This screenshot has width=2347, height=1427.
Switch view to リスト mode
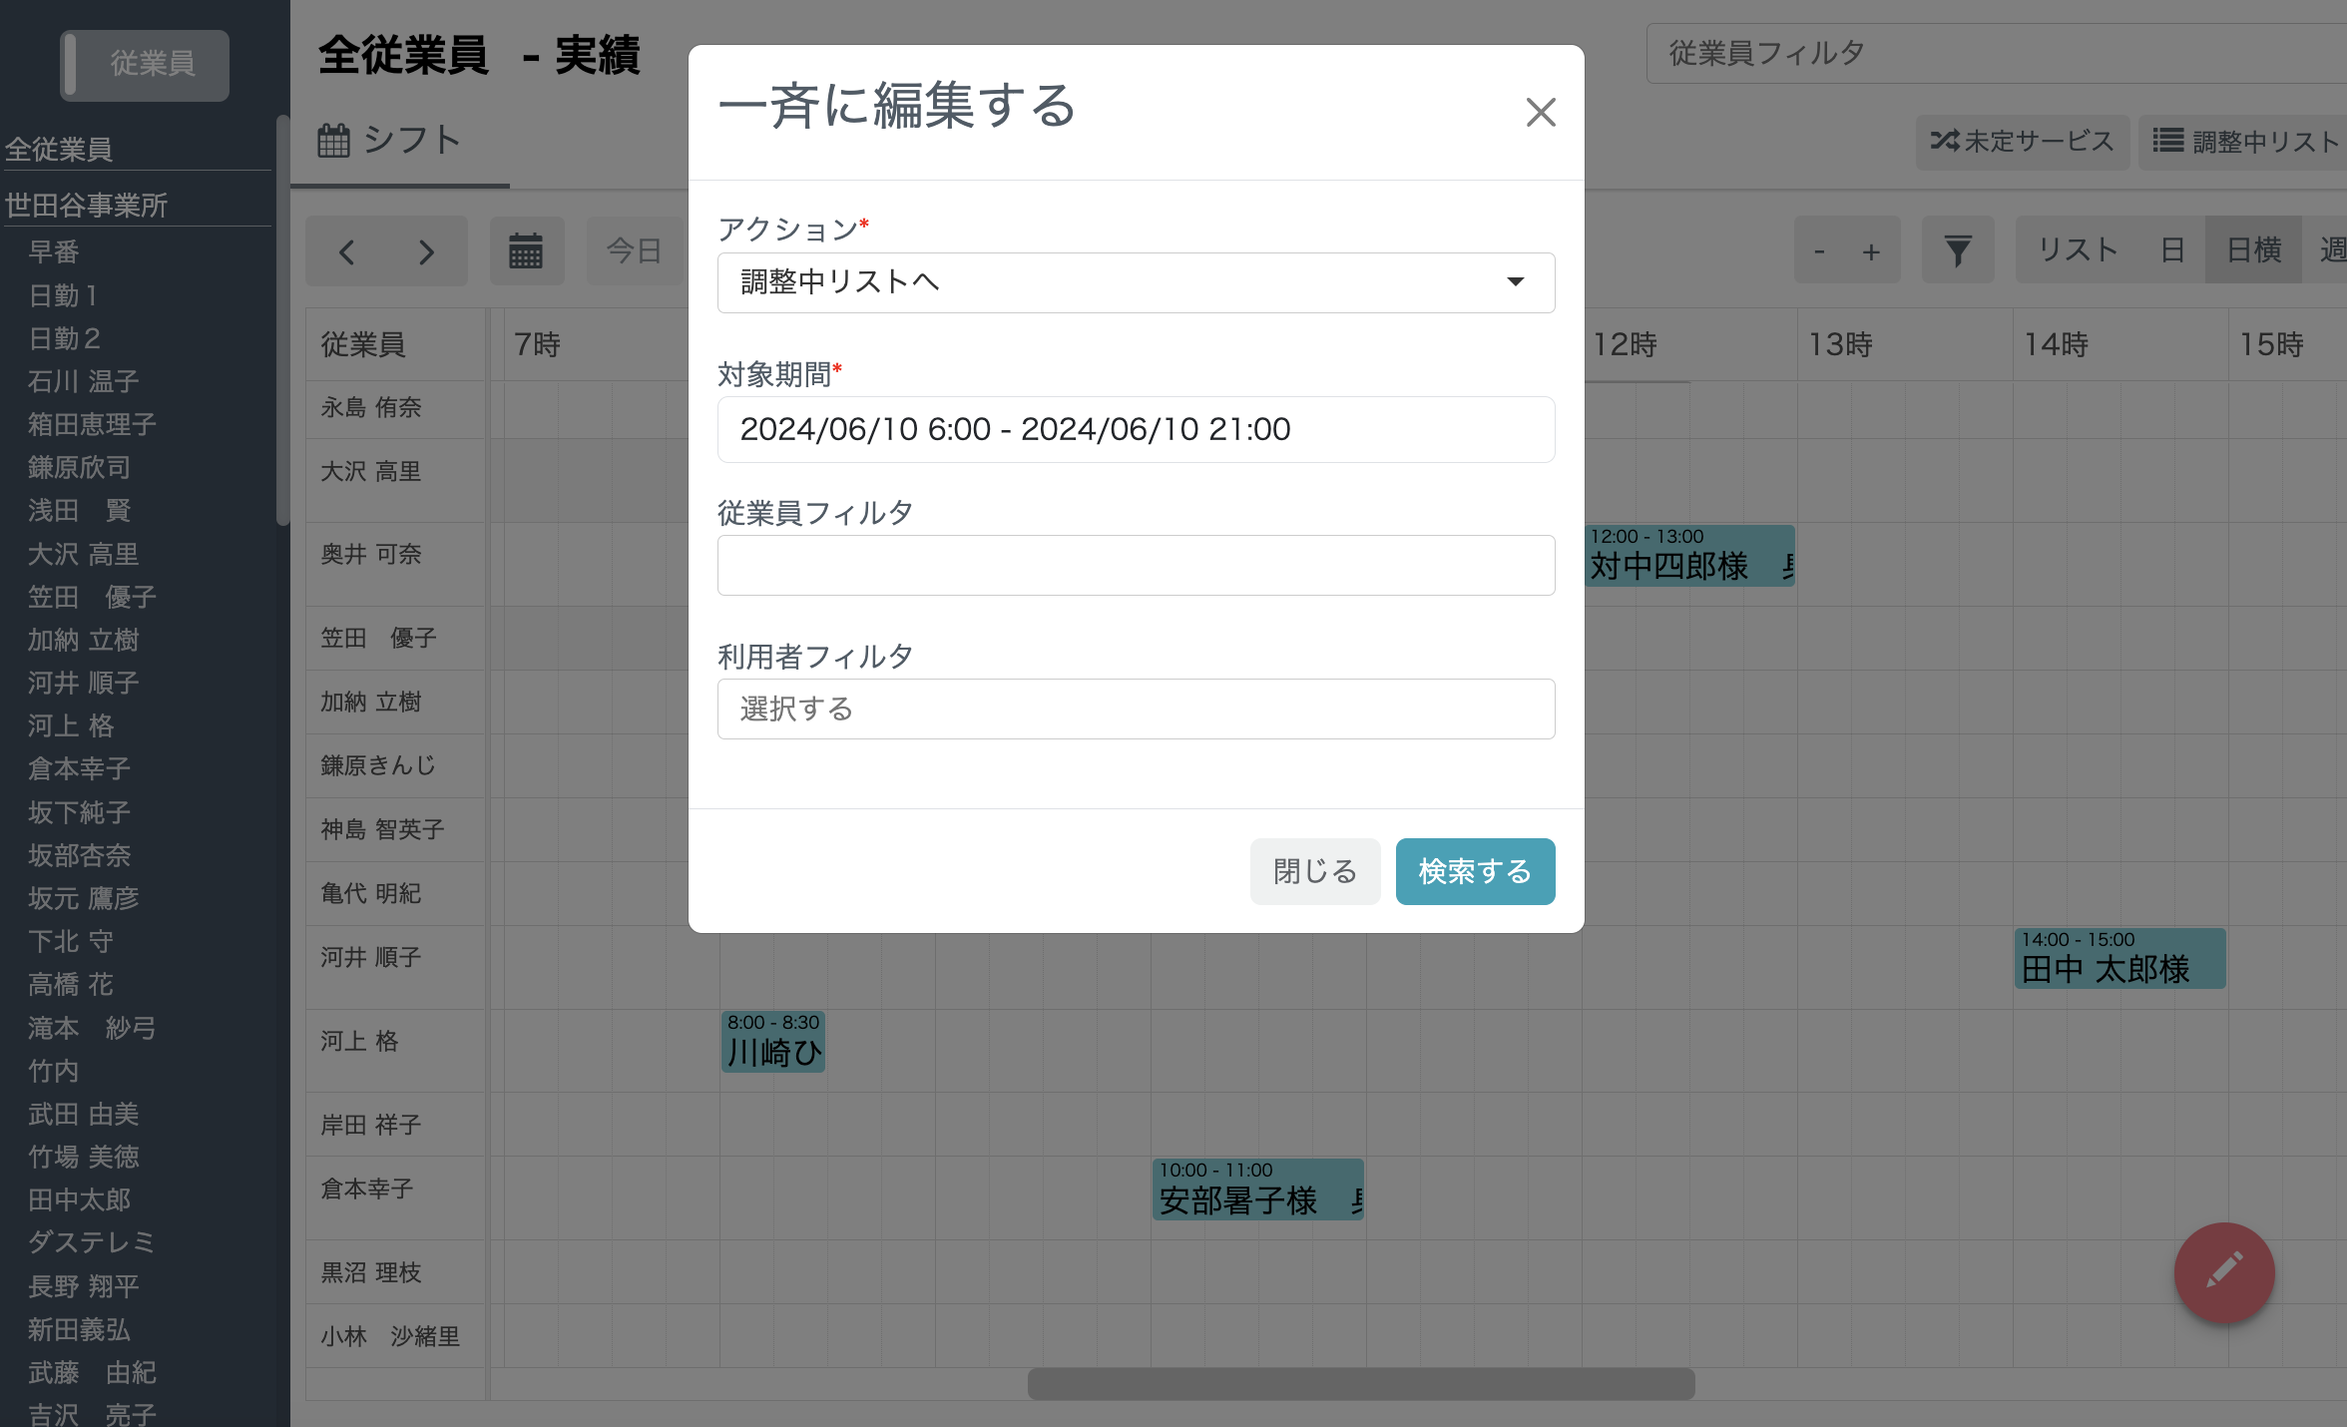(x=2078, y=250)
